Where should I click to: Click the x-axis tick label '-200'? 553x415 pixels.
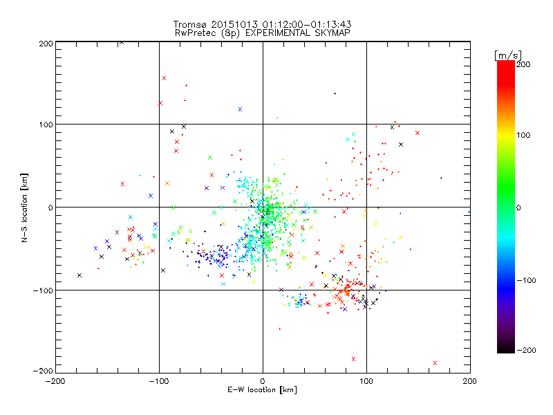pos(55,381)
